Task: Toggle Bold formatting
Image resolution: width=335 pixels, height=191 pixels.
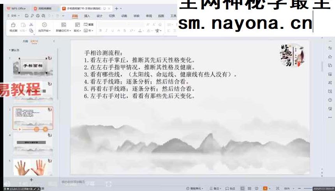Action: 100,30
